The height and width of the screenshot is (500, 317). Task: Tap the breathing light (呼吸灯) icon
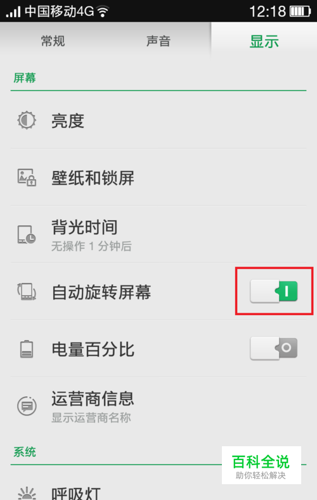(27, 493)
